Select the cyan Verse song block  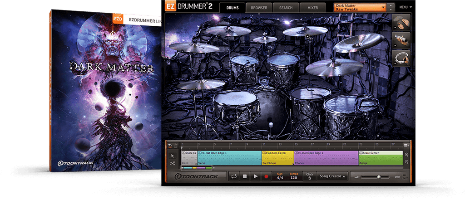point(229,158)
